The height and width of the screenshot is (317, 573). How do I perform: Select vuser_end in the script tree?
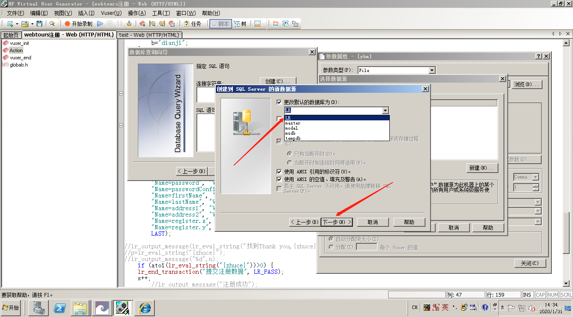pos(20,58)
